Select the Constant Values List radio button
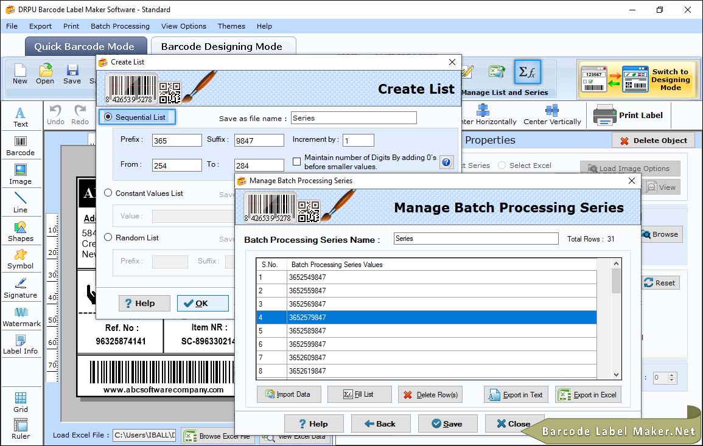Screen dimensions: 703x446 point(108,193)
